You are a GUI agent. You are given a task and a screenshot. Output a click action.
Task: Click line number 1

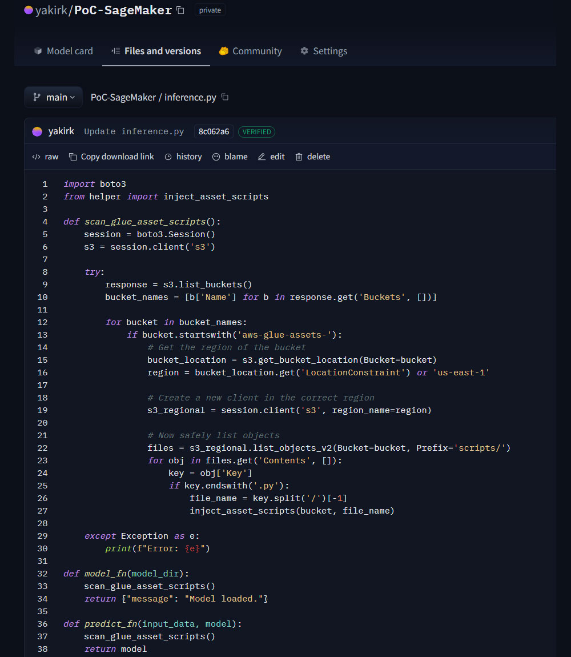point(45,184)
